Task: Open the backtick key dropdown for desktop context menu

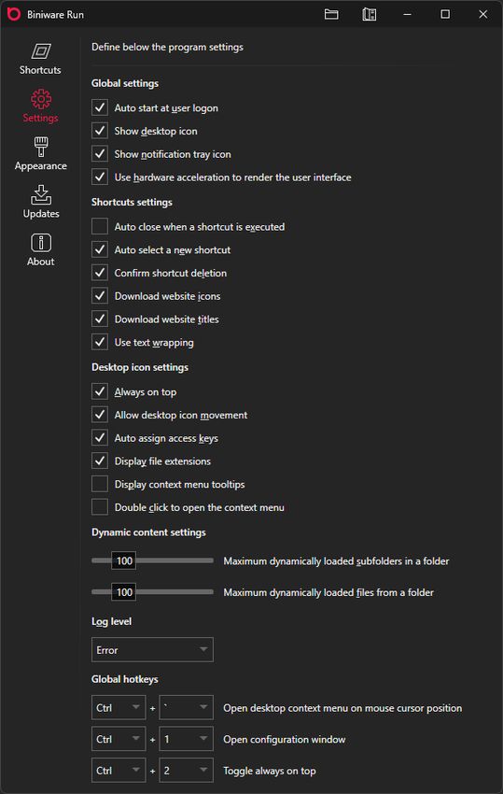Action: [187, 708]
